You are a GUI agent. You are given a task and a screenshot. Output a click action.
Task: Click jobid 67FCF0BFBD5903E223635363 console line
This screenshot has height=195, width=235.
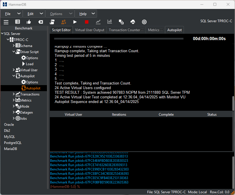(89, 182)
